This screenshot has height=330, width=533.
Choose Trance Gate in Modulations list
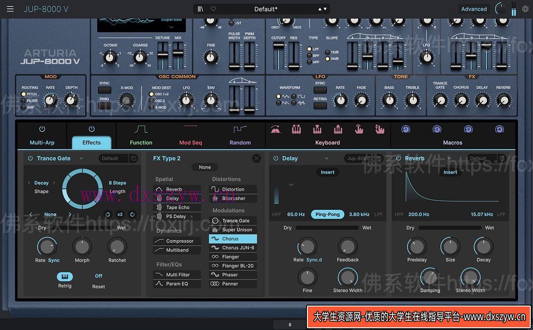(233, 221)
